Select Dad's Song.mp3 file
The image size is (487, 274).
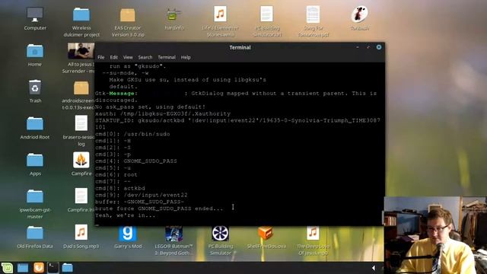point(81,232)
